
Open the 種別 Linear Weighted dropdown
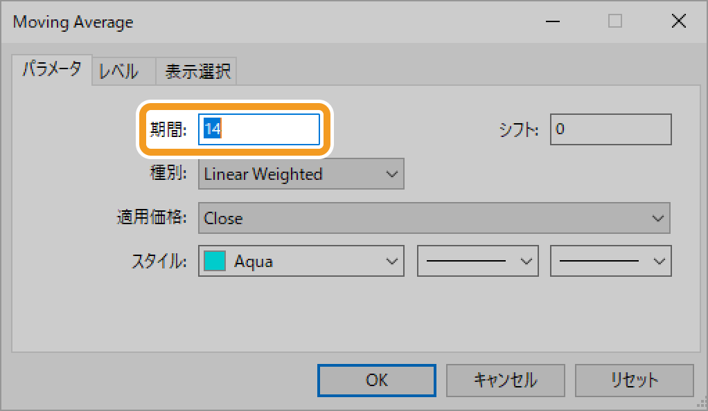301,174
